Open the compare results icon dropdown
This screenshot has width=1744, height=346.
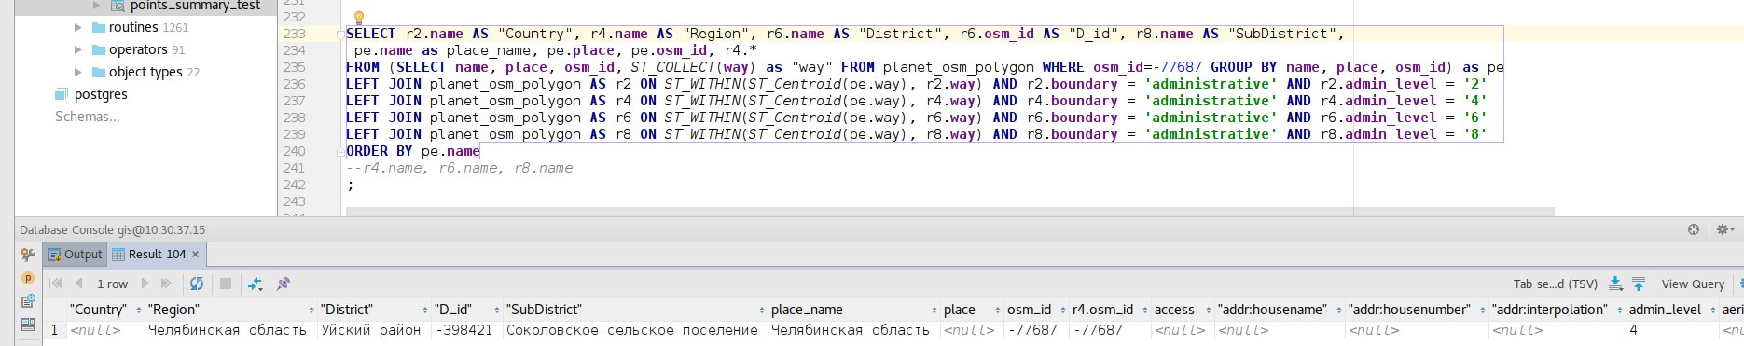(x=255, y=284)
